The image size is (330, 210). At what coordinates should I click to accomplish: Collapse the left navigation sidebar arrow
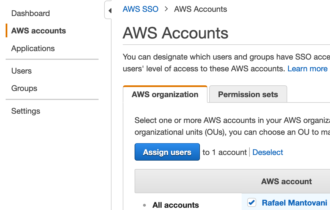(x=110, y=11)
